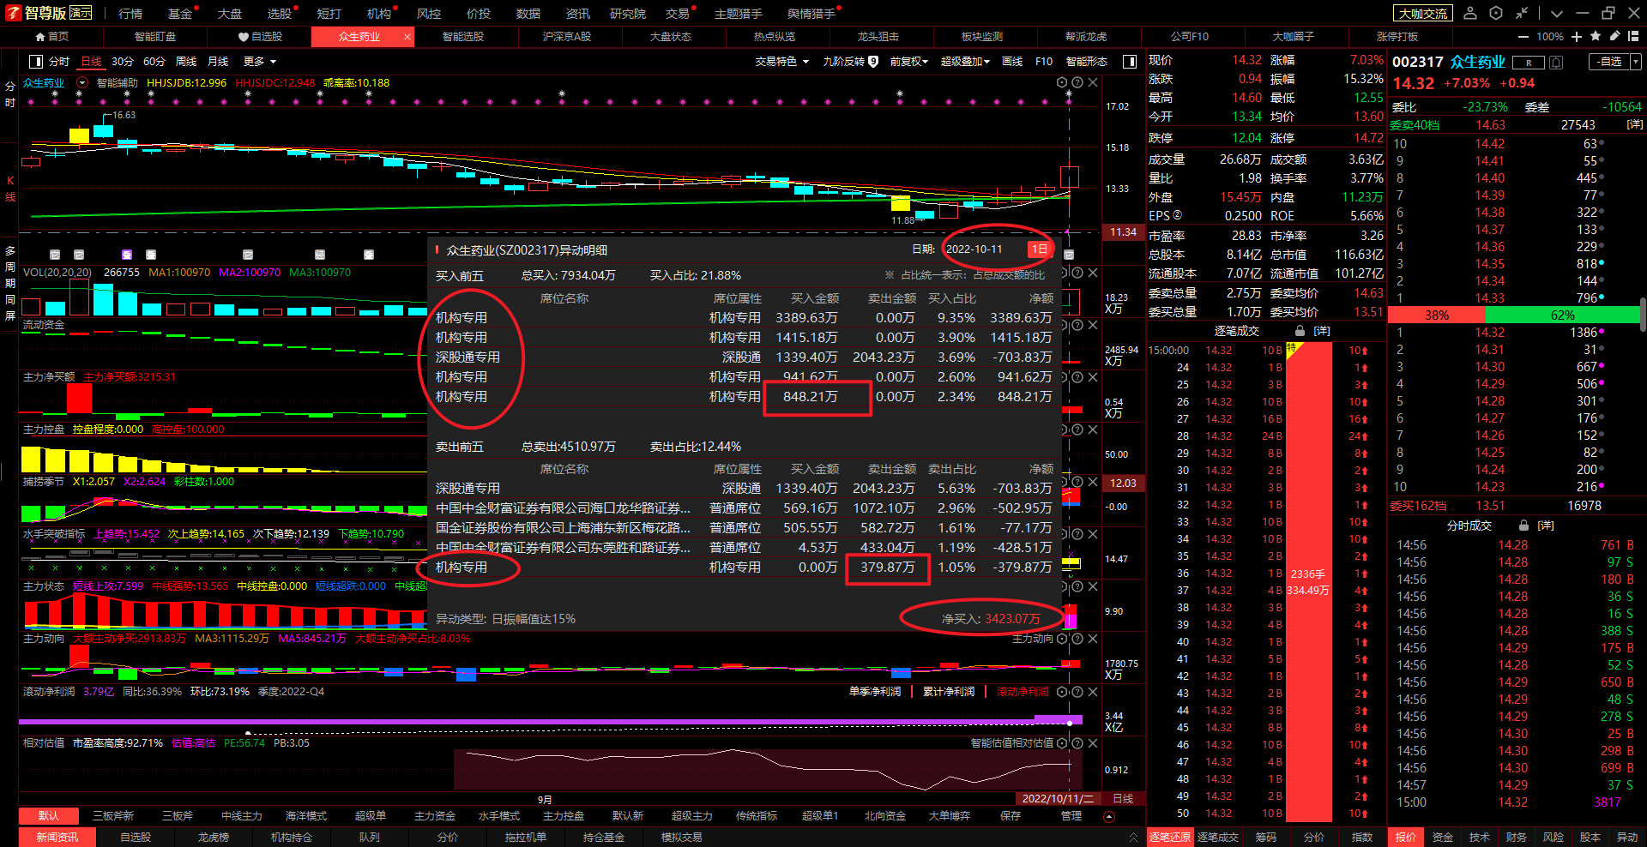
Task: Select the 逐笔还原 tab
Action: 1170,838
